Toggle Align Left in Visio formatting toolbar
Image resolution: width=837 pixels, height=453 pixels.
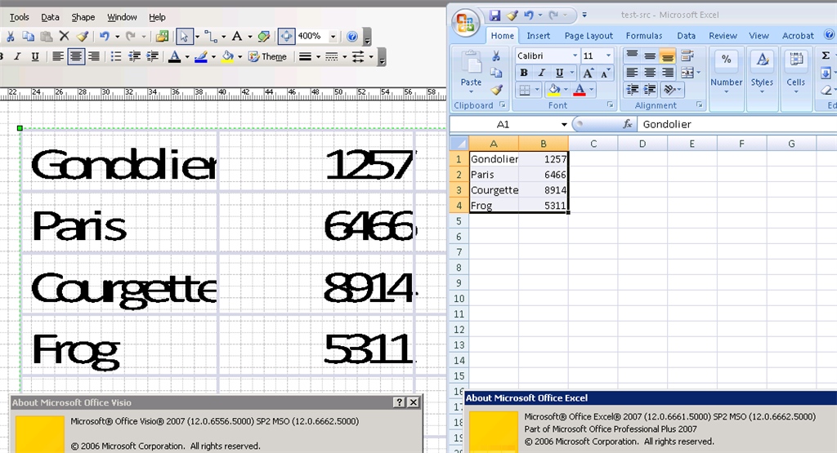click(x=58, y=56)
